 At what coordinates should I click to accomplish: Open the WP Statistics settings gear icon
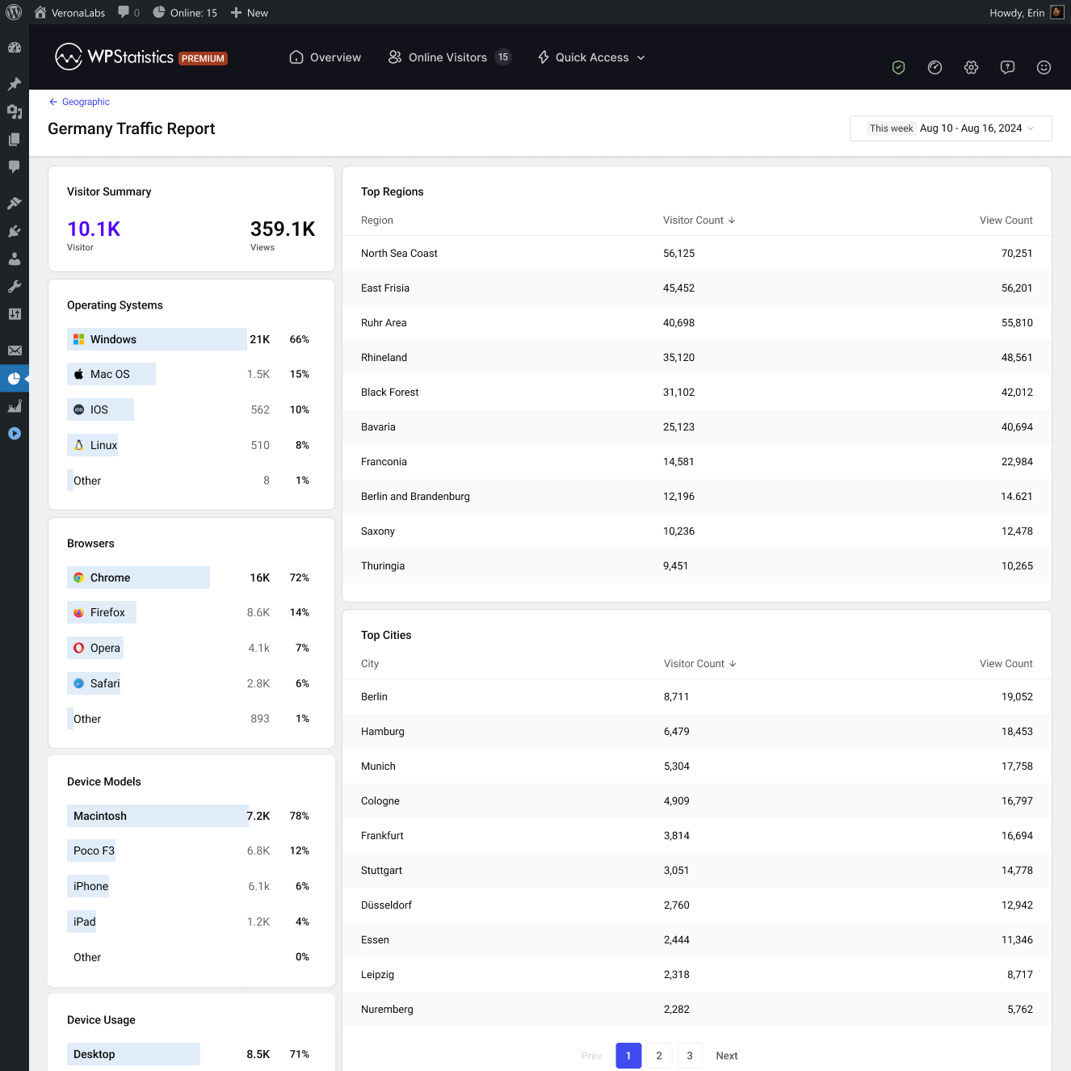(971, 68)
